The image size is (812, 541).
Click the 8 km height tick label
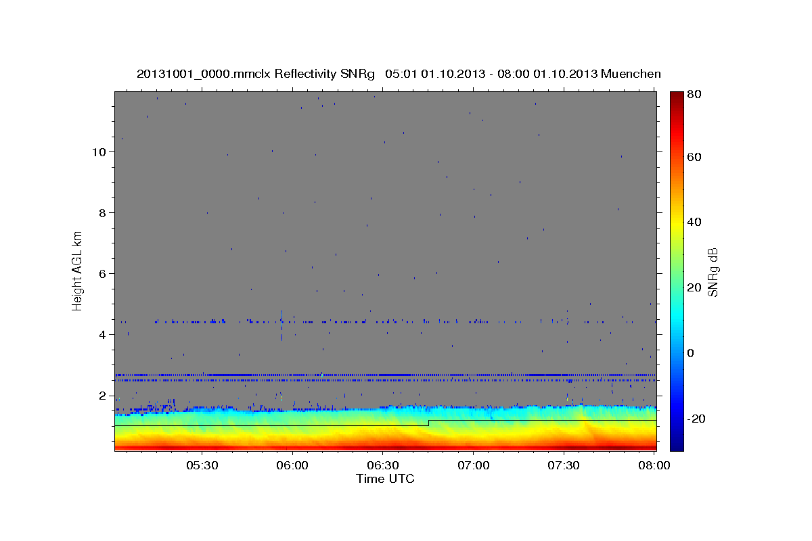[x=102, y=213]
